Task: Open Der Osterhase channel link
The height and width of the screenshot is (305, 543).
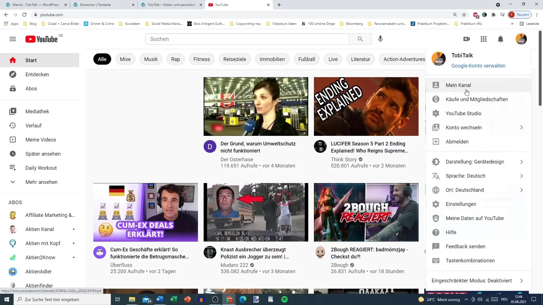Action: tap(237, 159)
